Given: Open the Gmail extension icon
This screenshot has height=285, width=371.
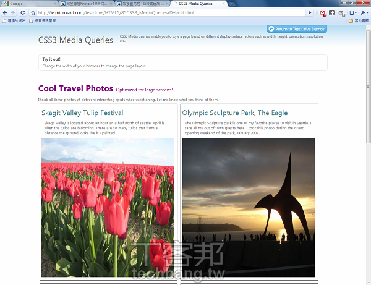Looking at the screenshot, I should click(323, 12).
